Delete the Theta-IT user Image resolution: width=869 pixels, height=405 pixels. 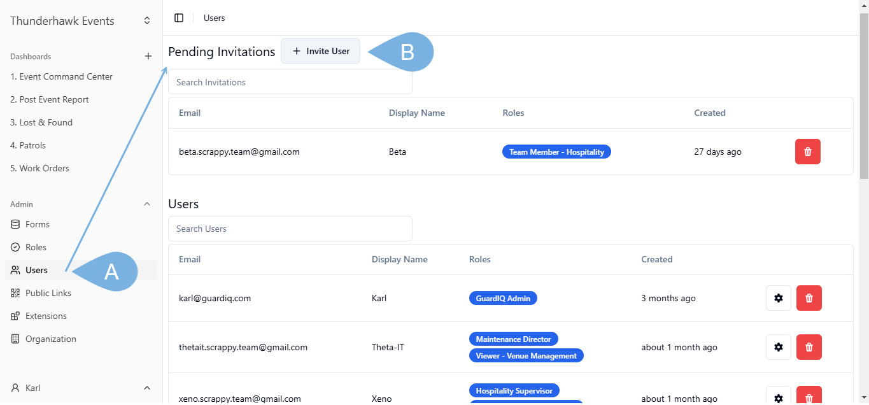click(809, 347)
